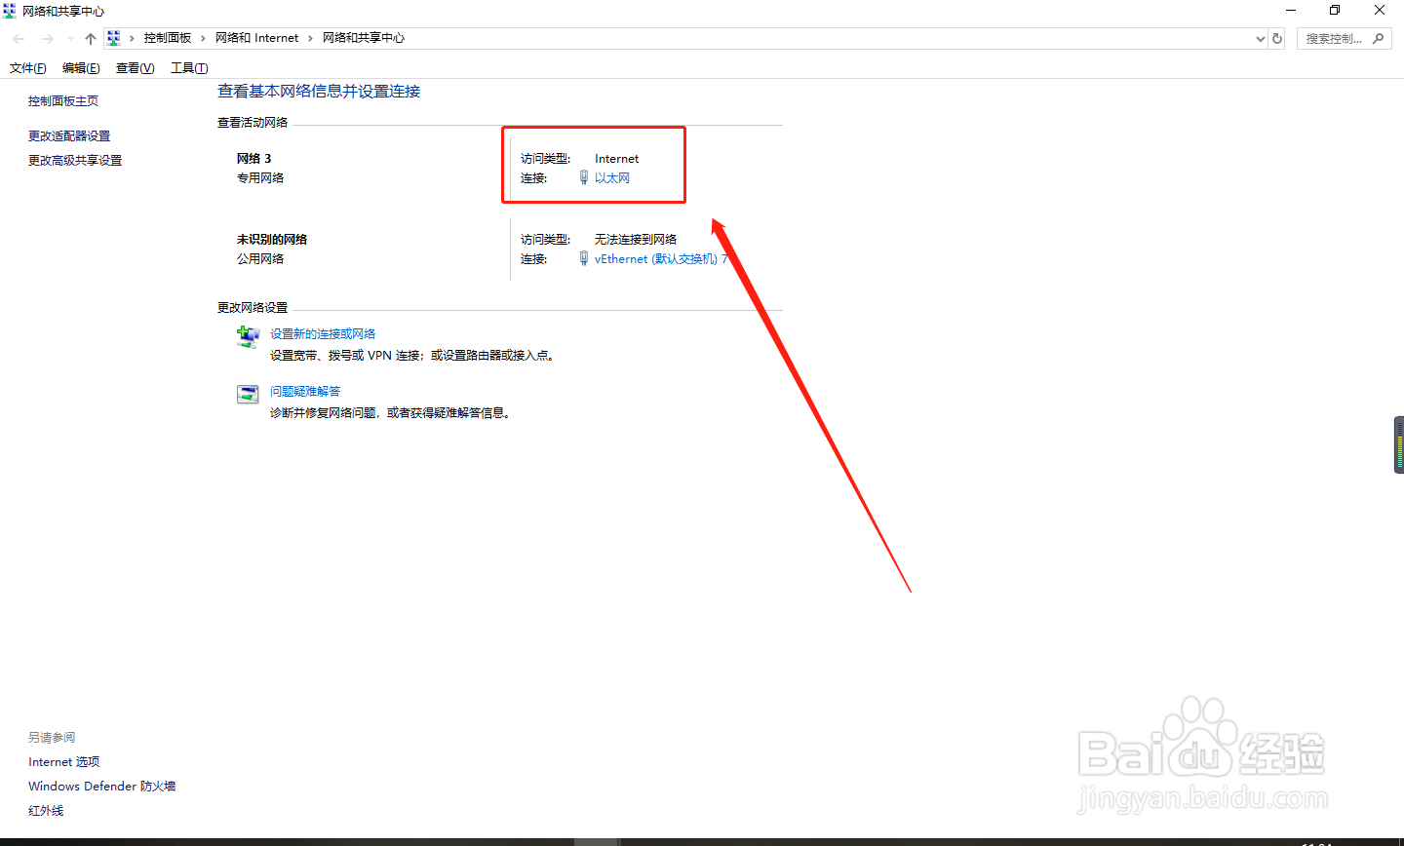This screenshot has height=846, width=1404.
Task: Open 红外线 link
Action: [x=46, y=811]
